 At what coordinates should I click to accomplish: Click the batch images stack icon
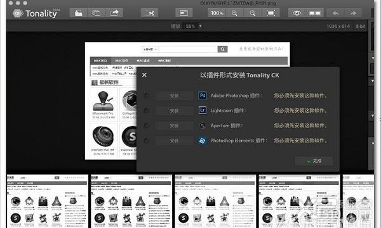(x=96, y=13)
